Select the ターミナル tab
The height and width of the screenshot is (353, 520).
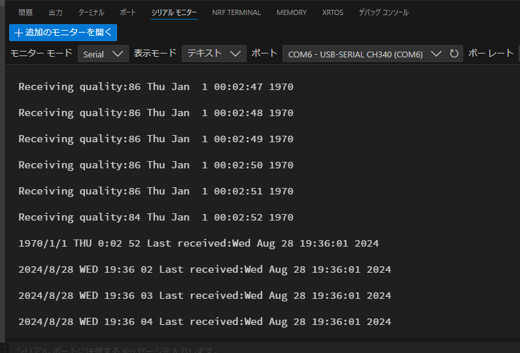(91, 12)
